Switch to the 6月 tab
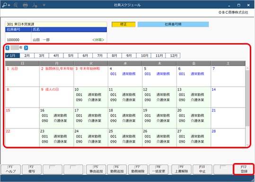 85,55
